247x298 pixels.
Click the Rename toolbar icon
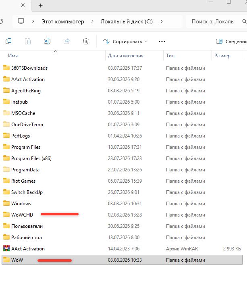point(47,41)
